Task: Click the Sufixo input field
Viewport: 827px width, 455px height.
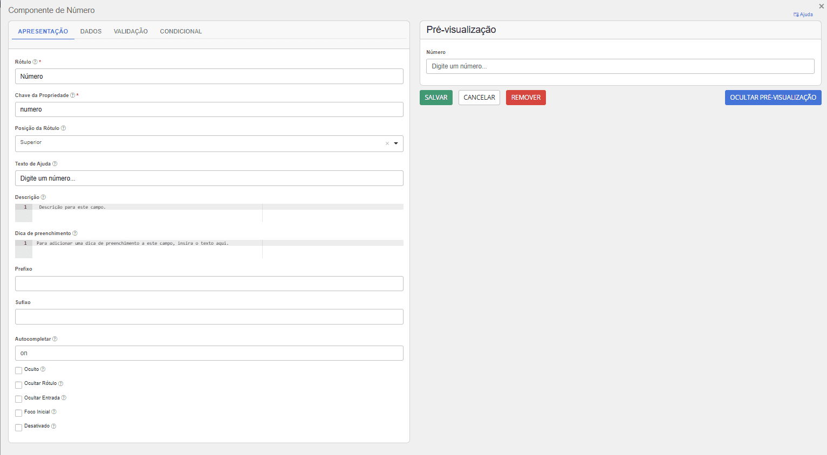Action: [209, 316]
